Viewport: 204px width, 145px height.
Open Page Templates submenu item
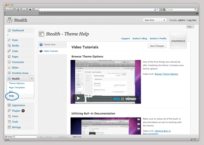pos(17,87)
